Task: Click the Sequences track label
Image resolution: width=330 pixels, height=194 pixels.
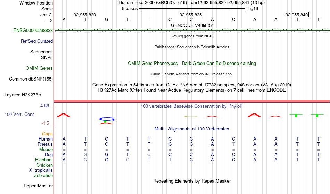Action: coord(41,52)
